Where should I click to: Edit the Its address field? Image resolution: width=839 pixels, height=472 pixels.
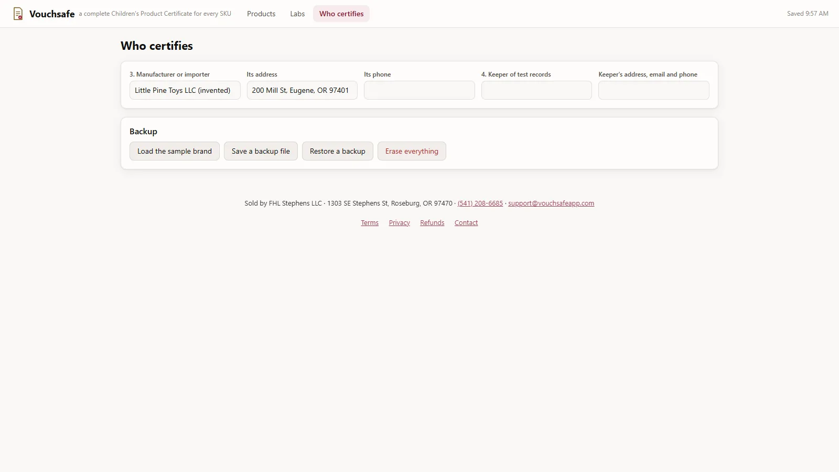coord(302,90)
